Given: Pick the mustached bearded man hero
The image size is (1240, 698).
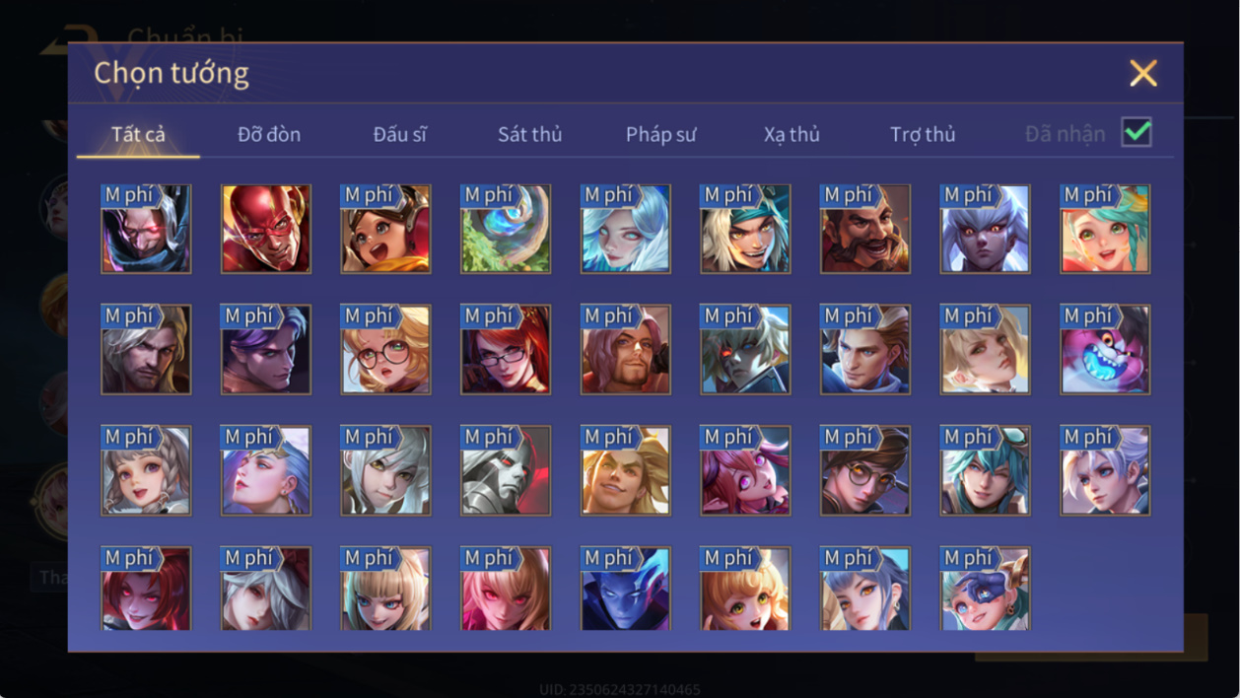Looking at the screenshot, I should 865,229.
